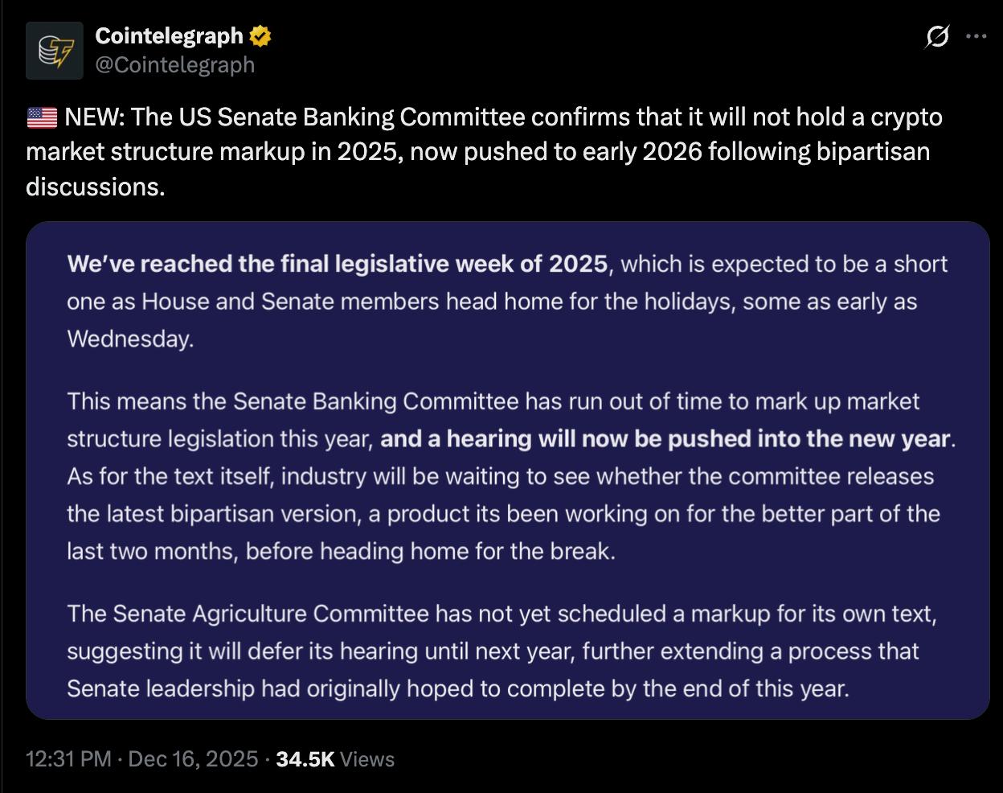Open the Cointelegraph display name link
Screen dimensions: 1003x793
tap(169, 36)
